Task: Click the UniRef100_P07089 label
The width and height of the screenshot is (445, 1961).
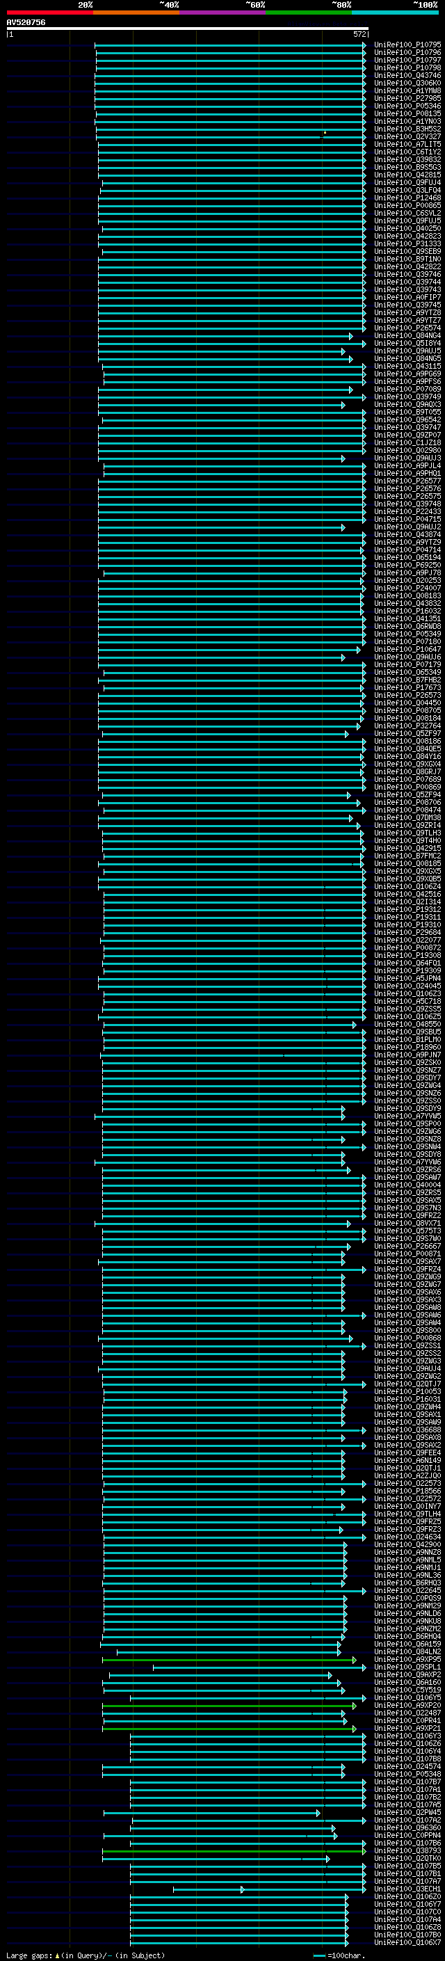Action: (x=407, y=389)
